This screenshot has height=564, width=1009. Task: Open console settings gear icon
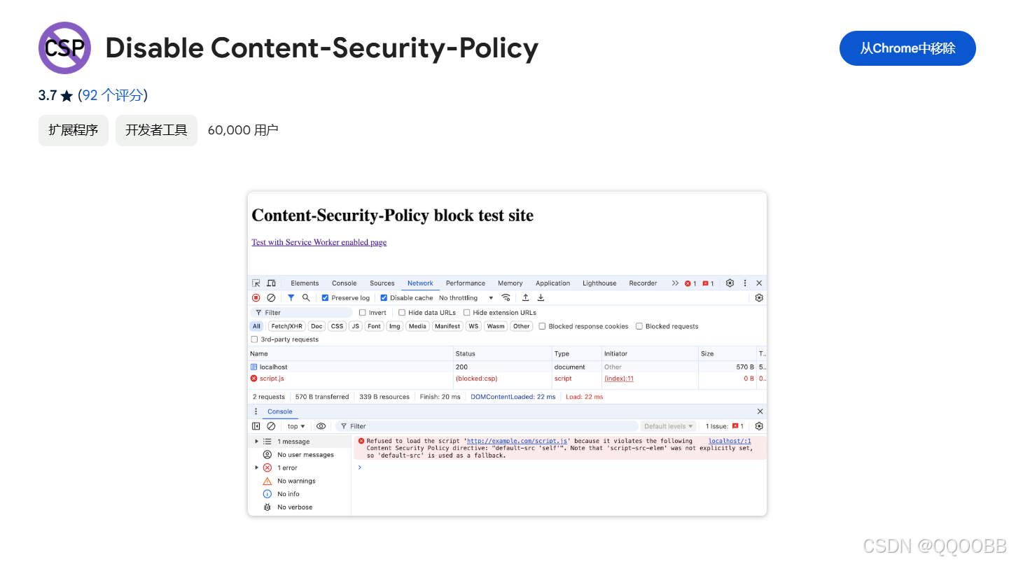[x=759, y=426]
